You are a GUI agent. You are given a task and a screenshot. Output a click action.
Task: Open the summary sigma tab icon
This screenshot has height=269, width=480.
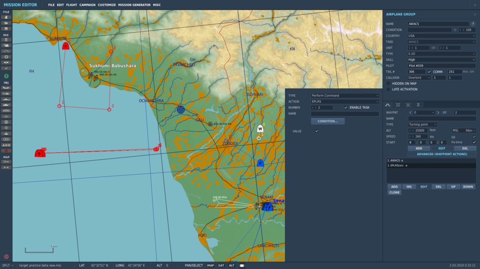pyautogui.click(x=418, y=105)
